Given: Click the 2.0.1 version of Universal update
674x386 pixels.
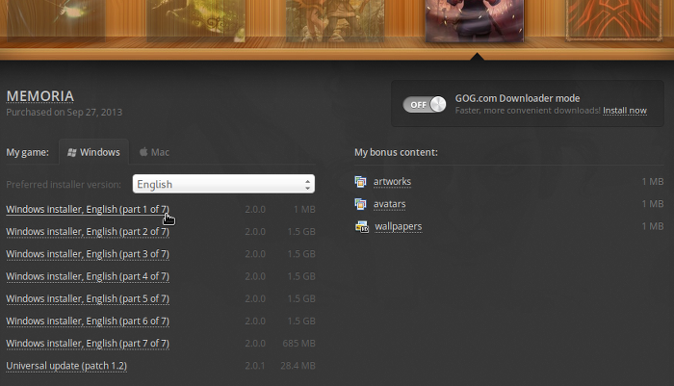Looking at the screenshot, I should (x=255, y=366).
